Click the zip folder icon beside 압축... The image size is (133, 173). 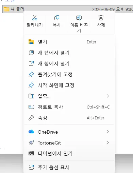click(31, 96)
